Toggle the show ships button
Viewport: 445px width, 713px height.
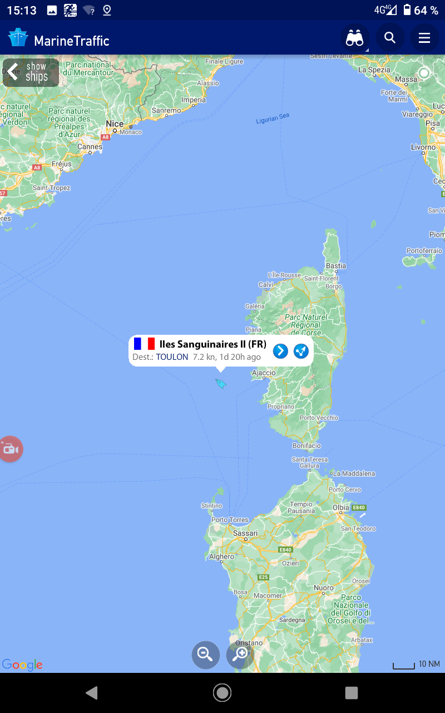pyautogui.click(x=31, y=72)
